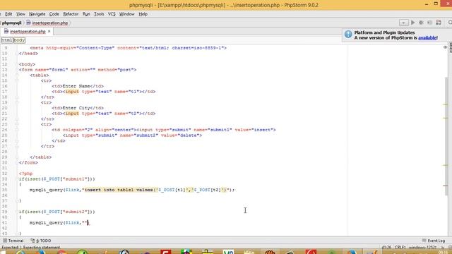Click the </form> closing tag
Image resolution: width=452 pixels, height=254 pixels.
[x=28, y=162]
